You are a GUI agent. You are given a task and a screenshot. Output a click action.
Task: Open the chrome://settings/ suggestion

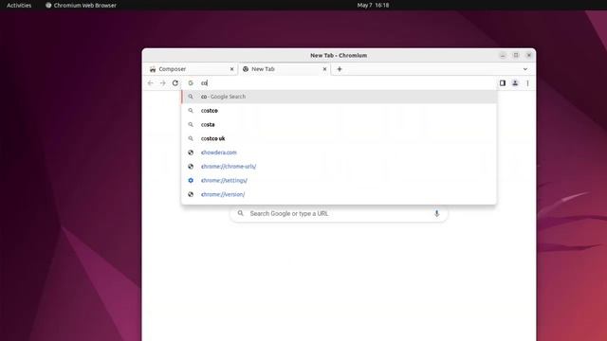click(339, 180)
